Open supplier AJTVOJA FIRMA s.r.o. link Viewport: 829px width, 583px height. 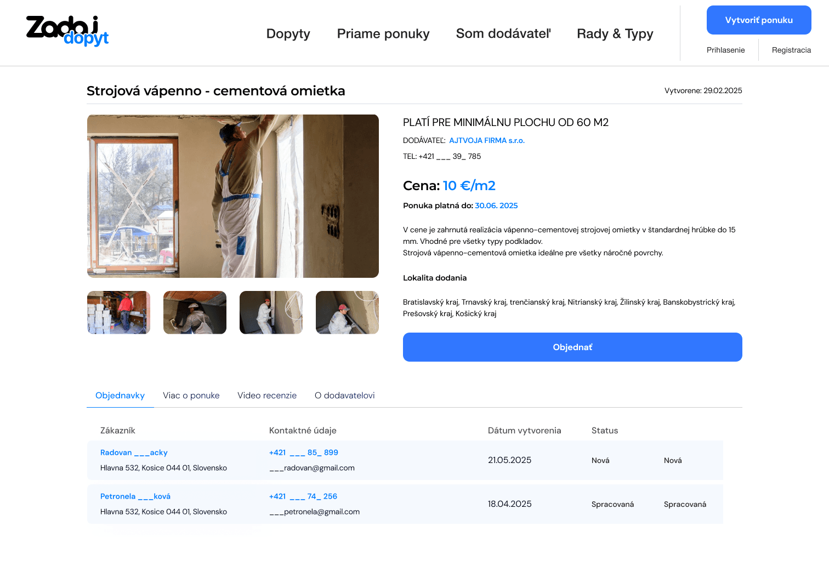[487, 141]
